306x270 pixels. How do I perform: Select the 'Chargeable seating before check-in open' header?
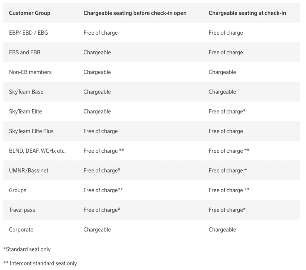pos(135,13)
